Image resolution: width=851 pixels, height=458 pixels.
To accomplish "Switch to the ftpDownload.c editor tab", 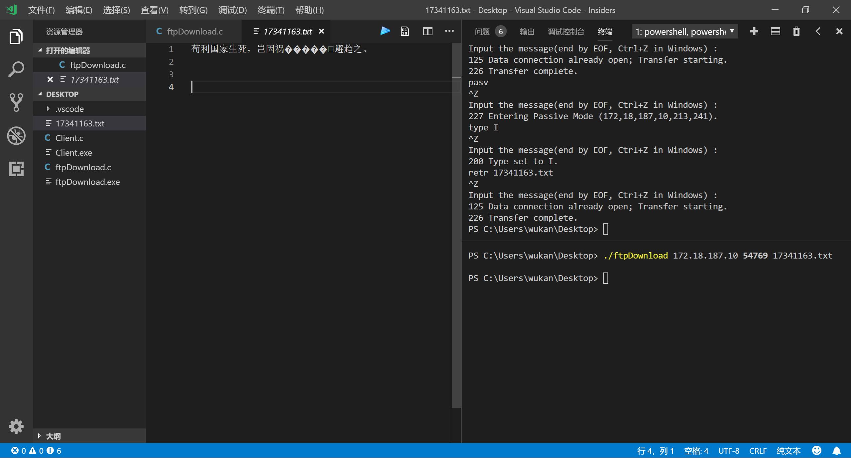I will point(194,32).
